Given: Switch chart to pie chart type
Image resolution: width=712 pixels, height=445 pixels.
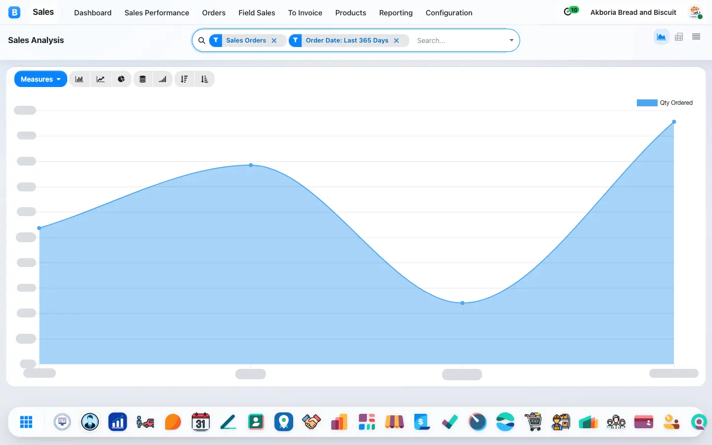Looking at the screenshot, I should click(121, 79).
